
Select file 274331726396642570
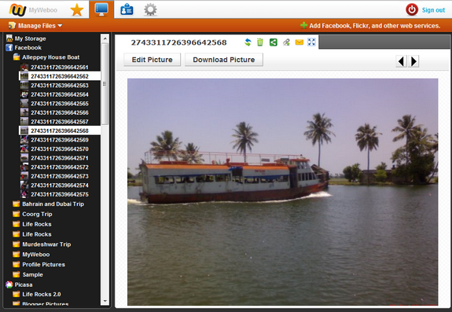pyautogui.click(x=60, y=149)
